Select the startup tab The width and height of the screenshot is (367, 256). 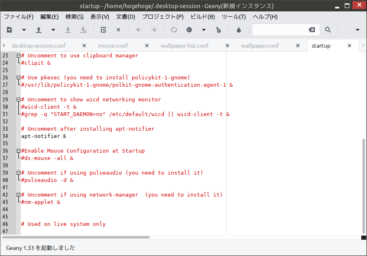click(x=321, y=46)
